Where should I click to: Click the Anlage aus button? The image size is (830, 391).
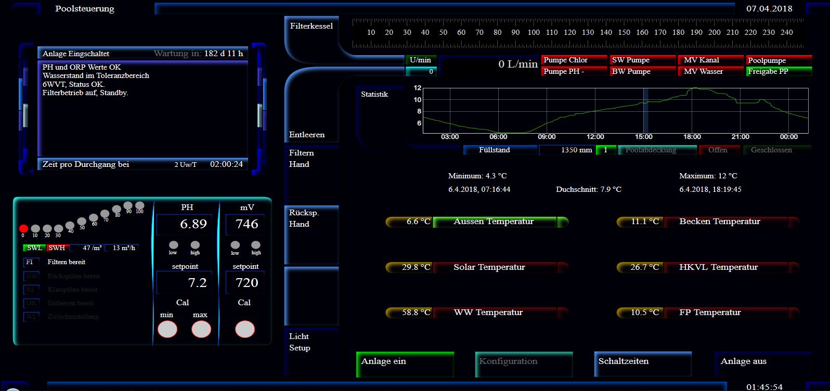point(762,364)
